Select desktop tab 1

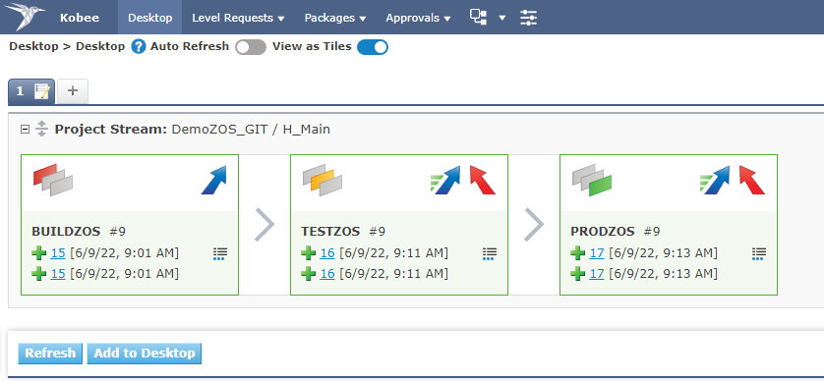[x=31, y=91]
